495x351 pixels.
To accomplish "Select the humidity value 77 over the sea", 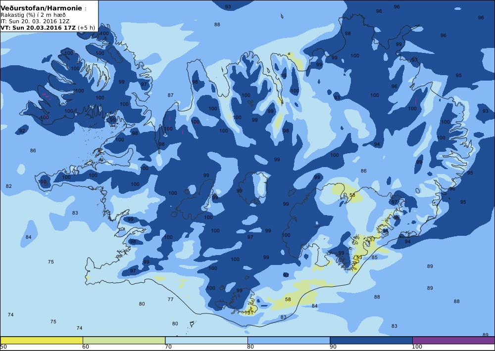I will 170,299.
